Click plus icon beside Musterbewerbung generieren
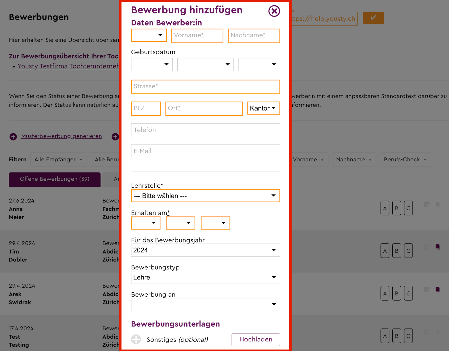 [13, 137]
